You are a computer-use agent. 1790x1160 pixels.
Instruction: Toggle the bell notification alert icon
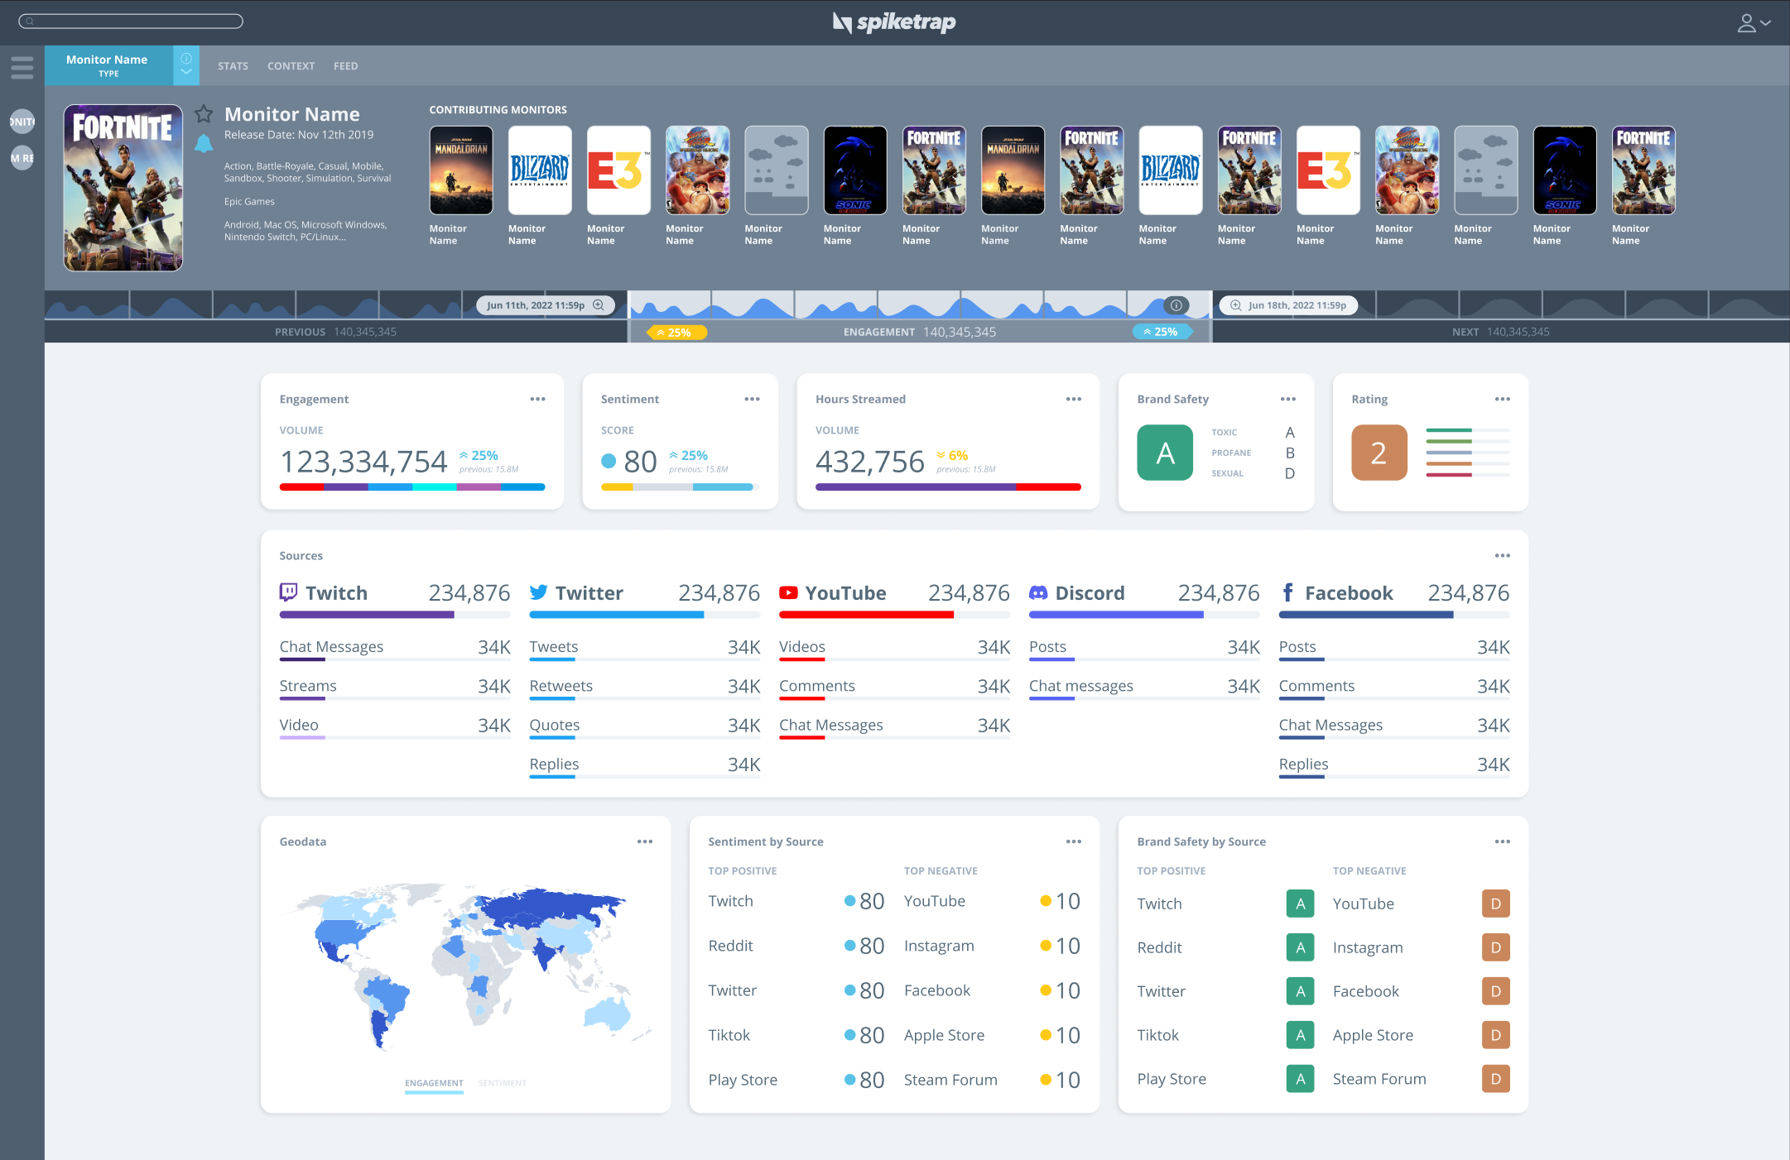click(x=204, y=144)
